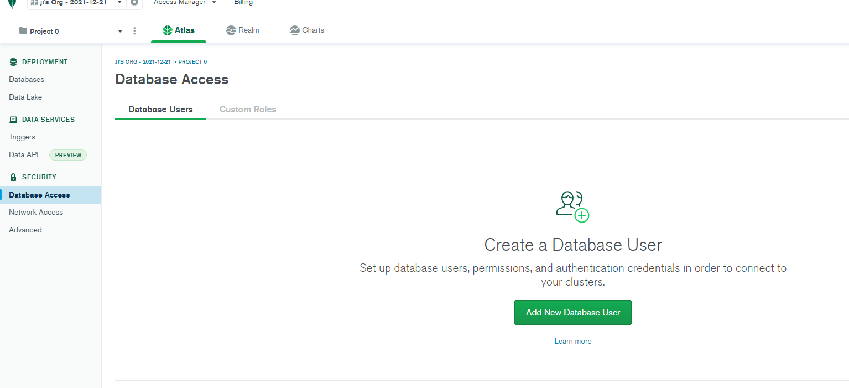The image size is (849, 388).
Task: Click the Data Services monitor icon
Action: pyautogui.click(x=13, y=120)
